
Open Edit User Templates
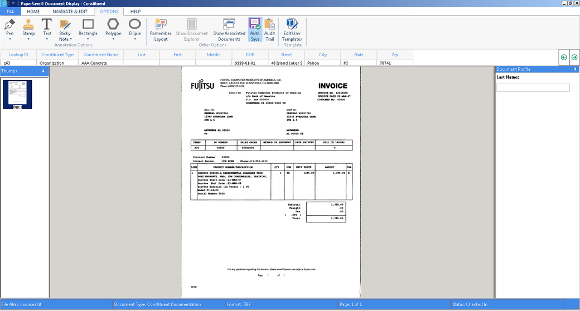pyautogui.click(x=292, y=25)
